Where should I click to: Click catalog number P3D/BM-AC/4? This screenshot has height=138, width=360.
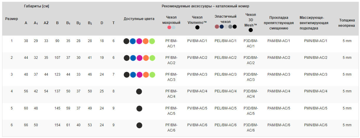(x=251, y=94)
